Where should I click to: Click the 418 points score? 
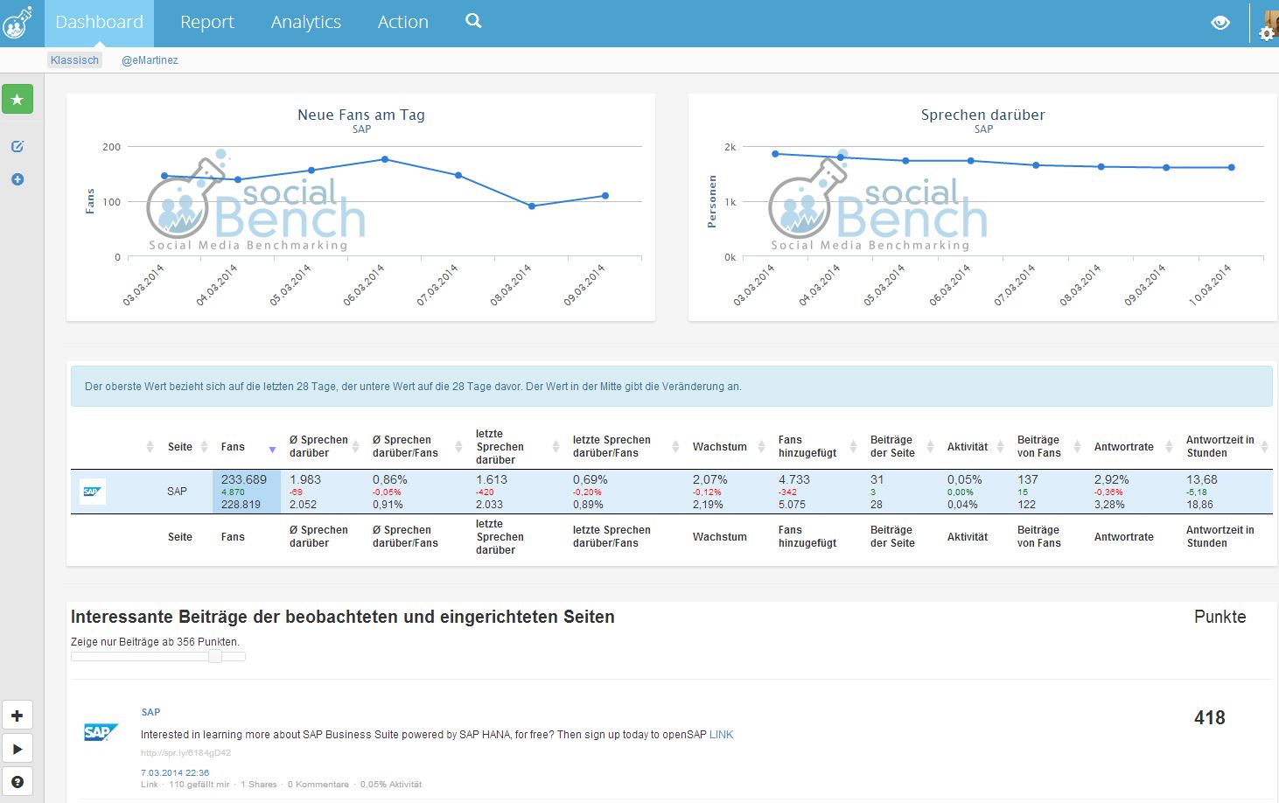(1209, 718)
